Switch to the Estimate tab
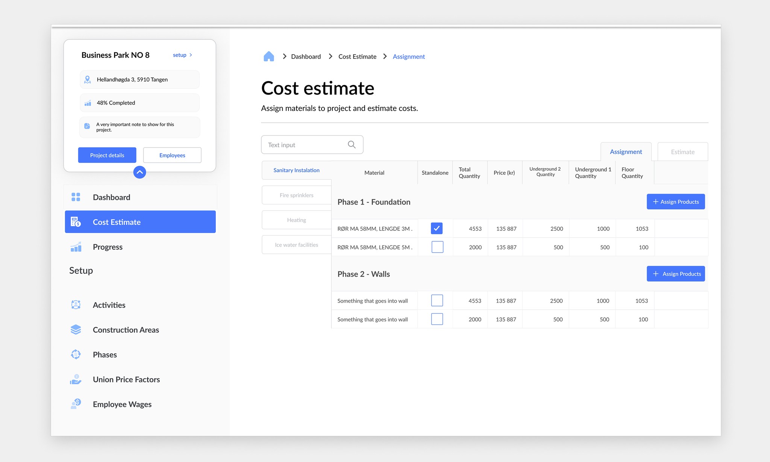Viewport: 770px width, 462px height. coord(682,152)
